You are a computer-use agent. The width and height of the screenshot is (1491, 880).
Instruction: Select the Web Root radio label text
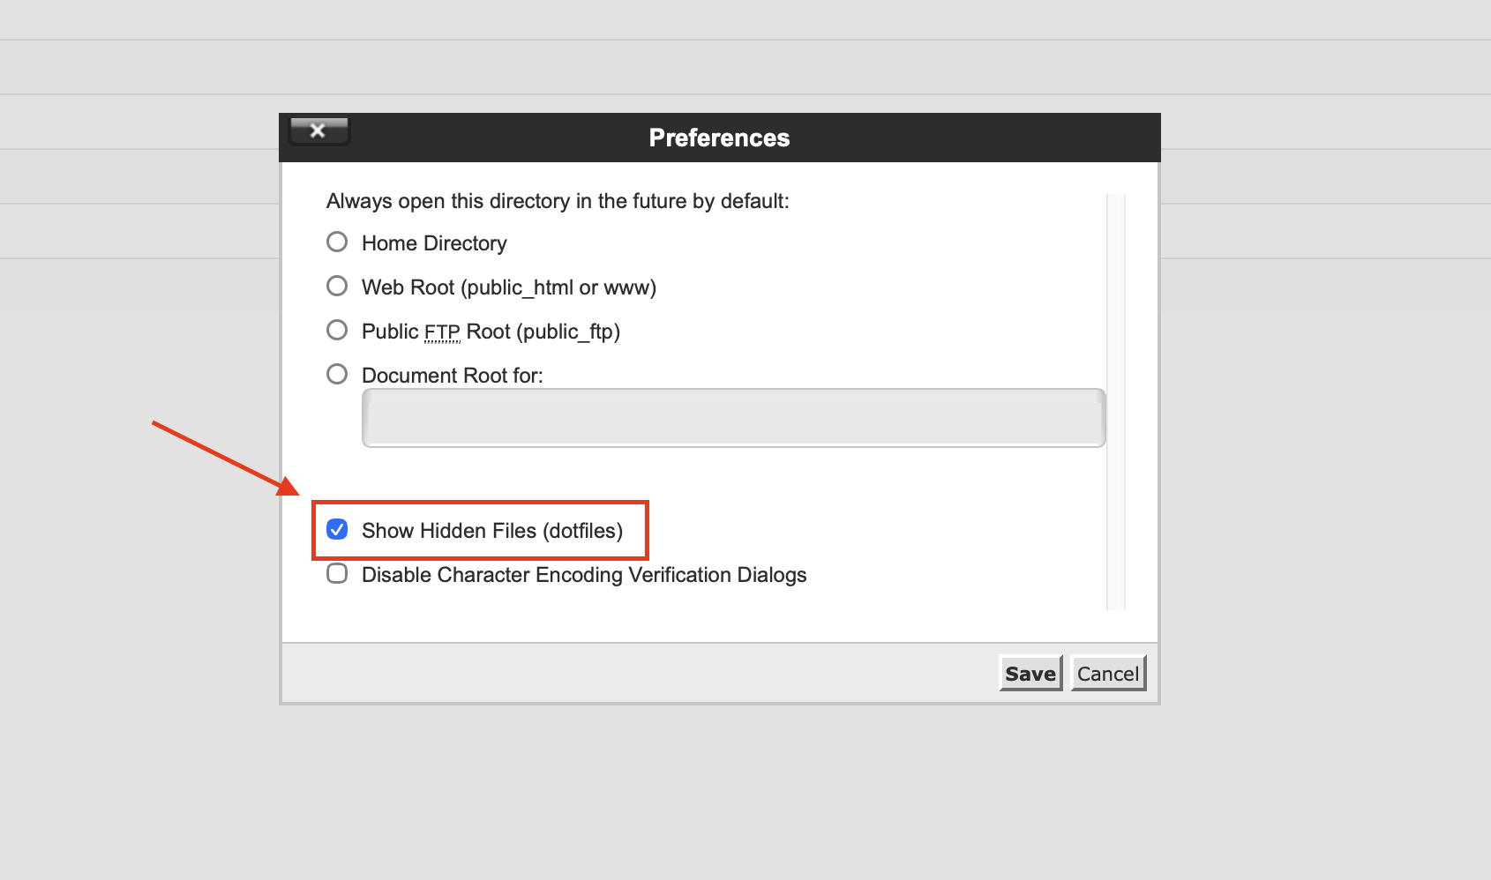click(x=508, y=287)
